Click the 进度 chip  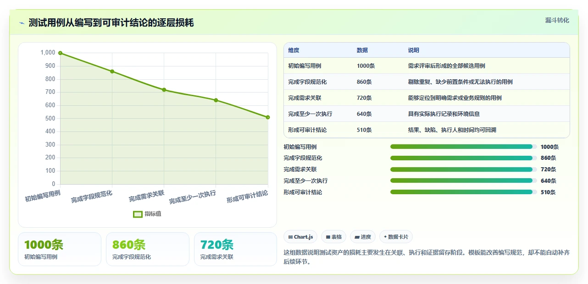click(x=362, y=237)
